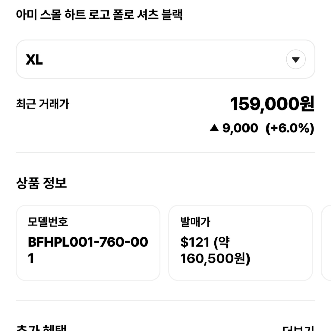
Task: Click the partially visible third info card
Action: (326, 243)
